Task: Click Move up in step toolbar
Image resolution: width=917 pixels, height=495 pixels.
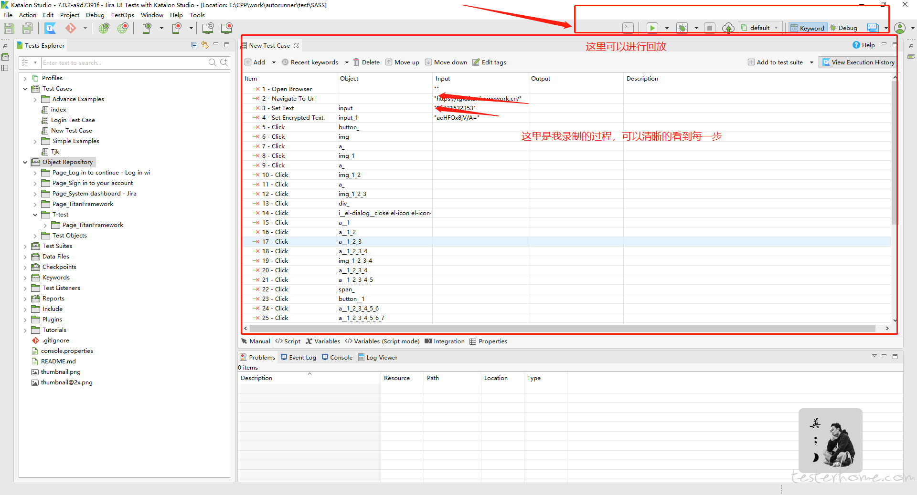Action: click(402, 62)
